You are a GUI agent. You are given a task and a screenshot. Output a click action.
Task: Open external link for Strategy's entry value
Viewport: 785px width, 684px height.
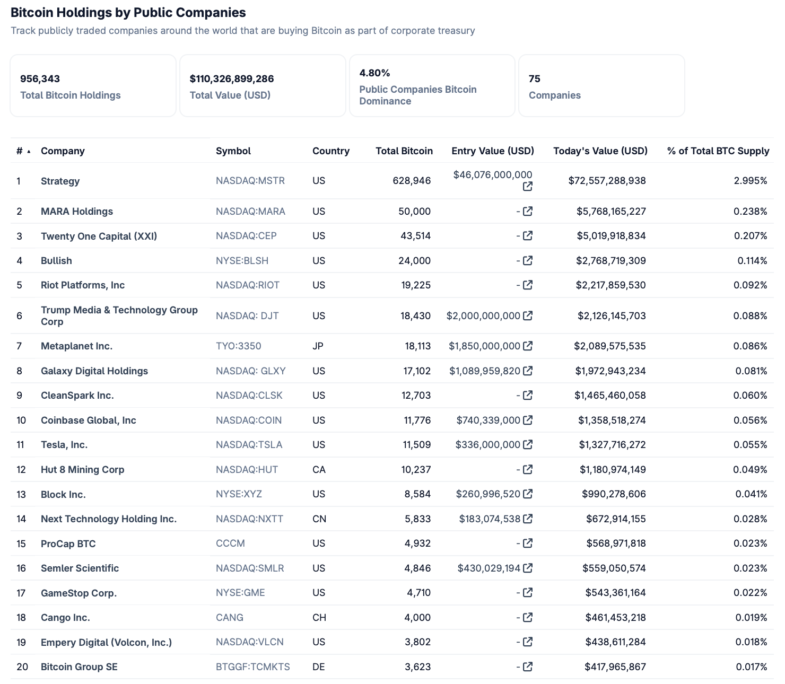[x=528, y=186]
